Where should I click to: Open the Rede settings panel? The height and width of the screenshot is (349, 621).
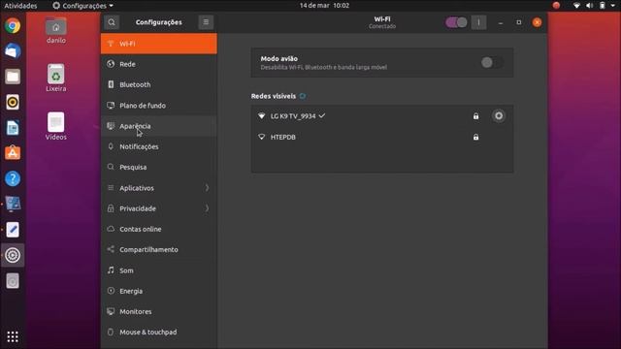[159, 64]
